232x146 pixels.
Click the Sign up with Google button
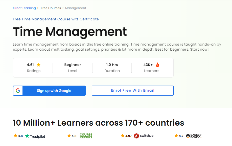[49, 91]
